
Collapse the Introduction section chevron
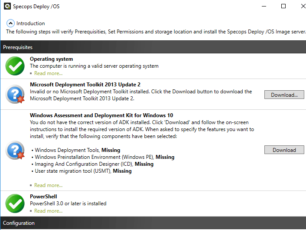click(x=10, y=23)
